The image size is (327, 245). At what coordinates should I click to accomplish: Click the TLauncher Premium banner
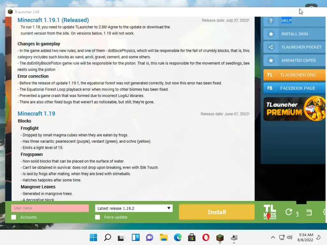[294, 109]
